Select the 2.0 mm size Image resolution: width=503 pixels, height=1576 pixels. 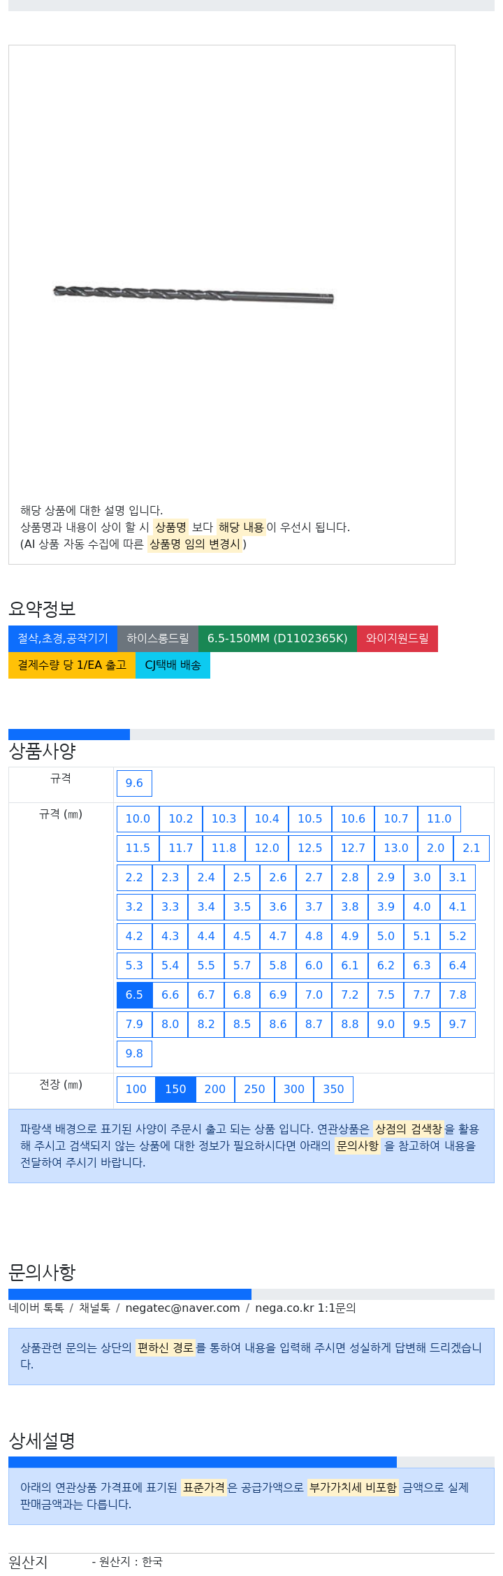tap(436, 848)
